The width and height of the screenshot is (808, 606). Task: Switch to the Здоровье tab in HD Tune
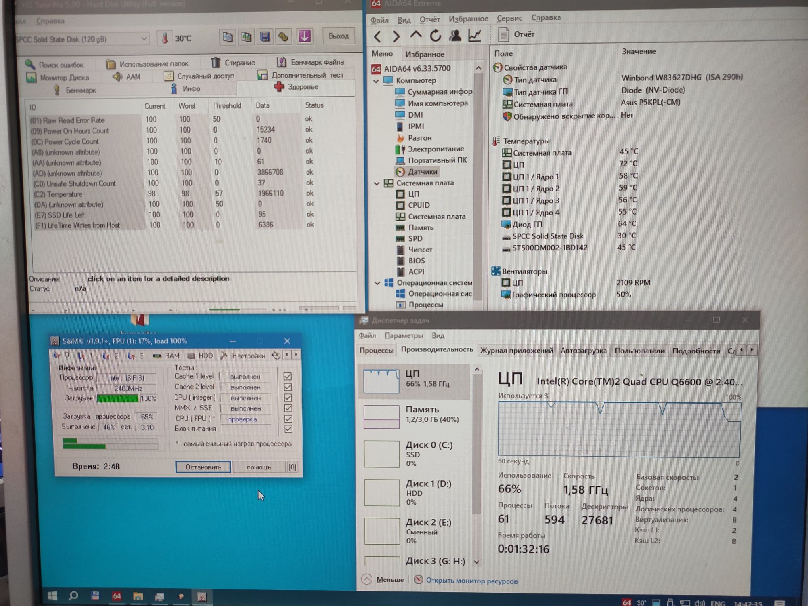tap(296, 87)
